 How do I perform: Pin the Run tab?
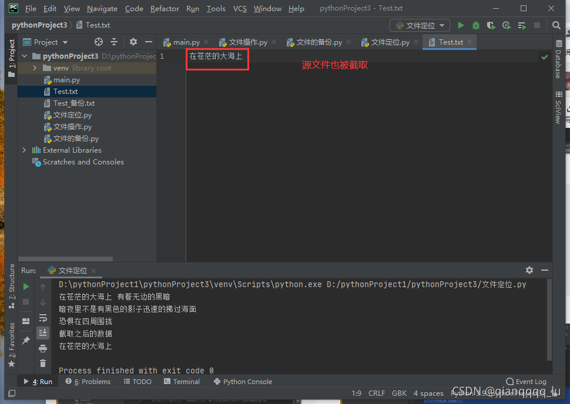pos(26,341)
